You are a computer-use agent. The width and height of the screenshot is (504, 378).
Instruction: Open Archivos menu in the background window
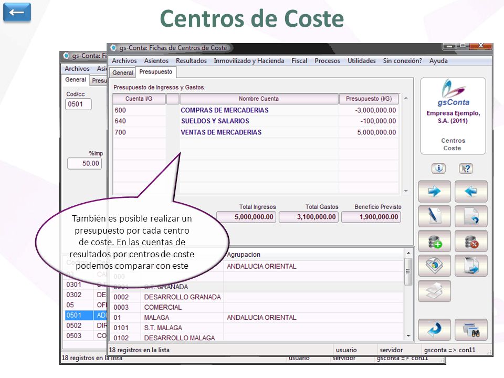click(77, 68)
